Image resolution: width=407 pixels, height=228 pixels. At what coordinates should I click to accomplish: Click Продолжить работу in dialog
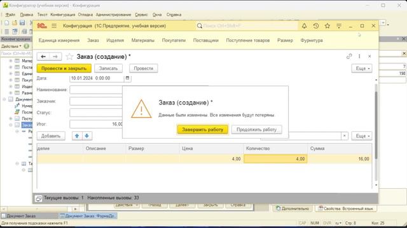256,129
